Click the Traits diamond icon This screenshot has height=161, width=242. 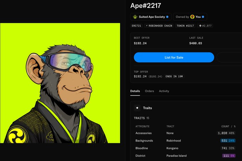point(137,108)
